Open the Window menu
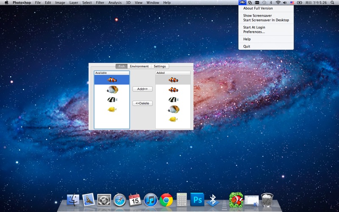339x212 pixels. (153, 3)
